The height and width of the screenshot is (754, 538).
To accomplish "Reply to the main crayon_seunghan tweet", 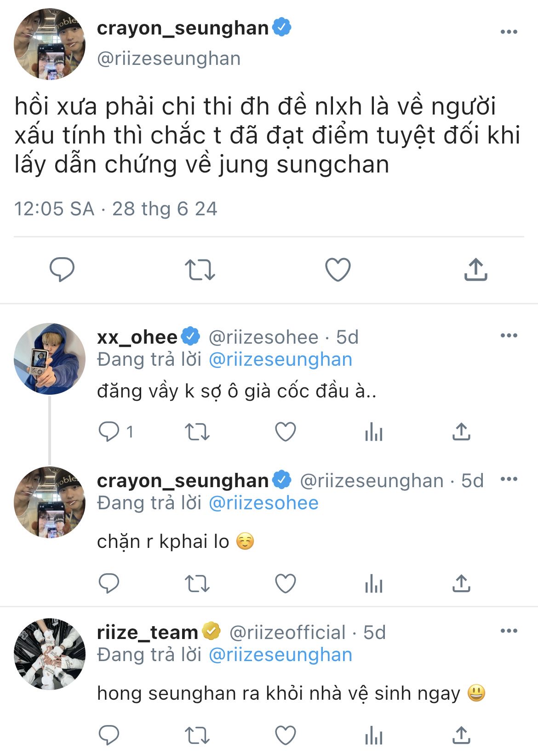I will point(62,270).
